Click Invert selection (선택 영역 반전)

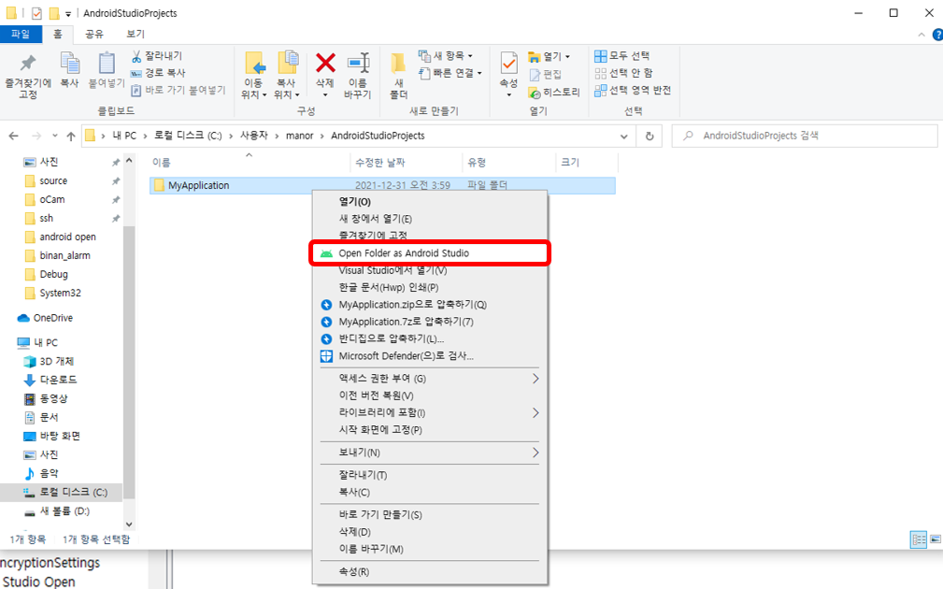pyautogui.click(x=633, y=91)
